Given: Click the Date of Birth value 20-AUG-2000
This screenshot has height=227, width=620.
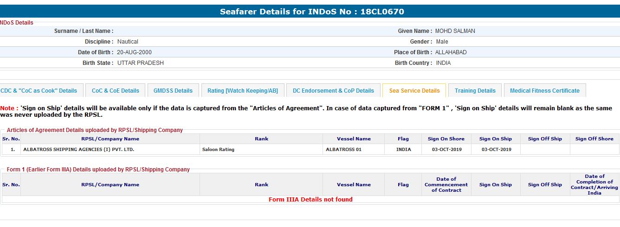Looking at the screenshot, I should [x=135, y=52].
